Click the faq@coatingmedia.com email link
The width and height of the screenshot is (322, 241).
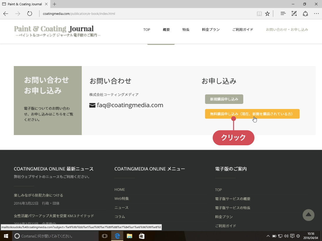pyautogui.click(x=130, y=105)
